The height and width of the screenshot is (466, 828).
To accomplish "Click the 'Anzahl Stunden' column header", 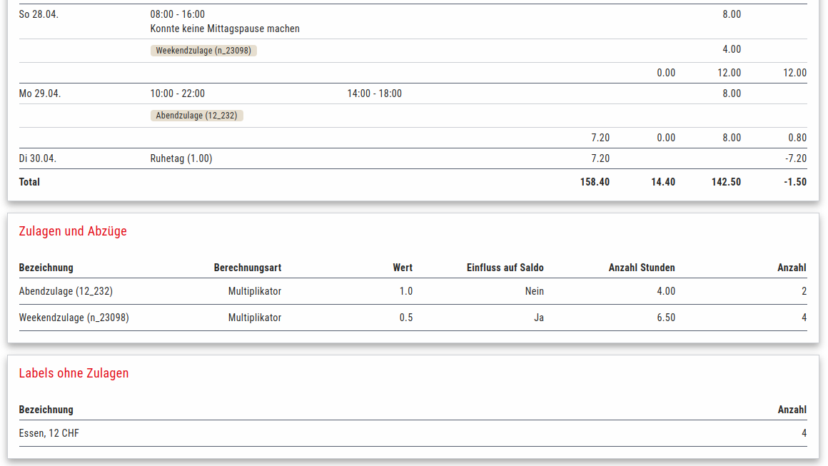I will pyautogui.click(x=641, y=268).
